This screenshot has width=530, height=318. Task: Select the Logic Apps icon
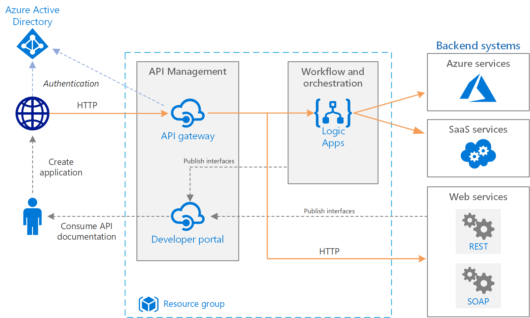pos(333,114)
